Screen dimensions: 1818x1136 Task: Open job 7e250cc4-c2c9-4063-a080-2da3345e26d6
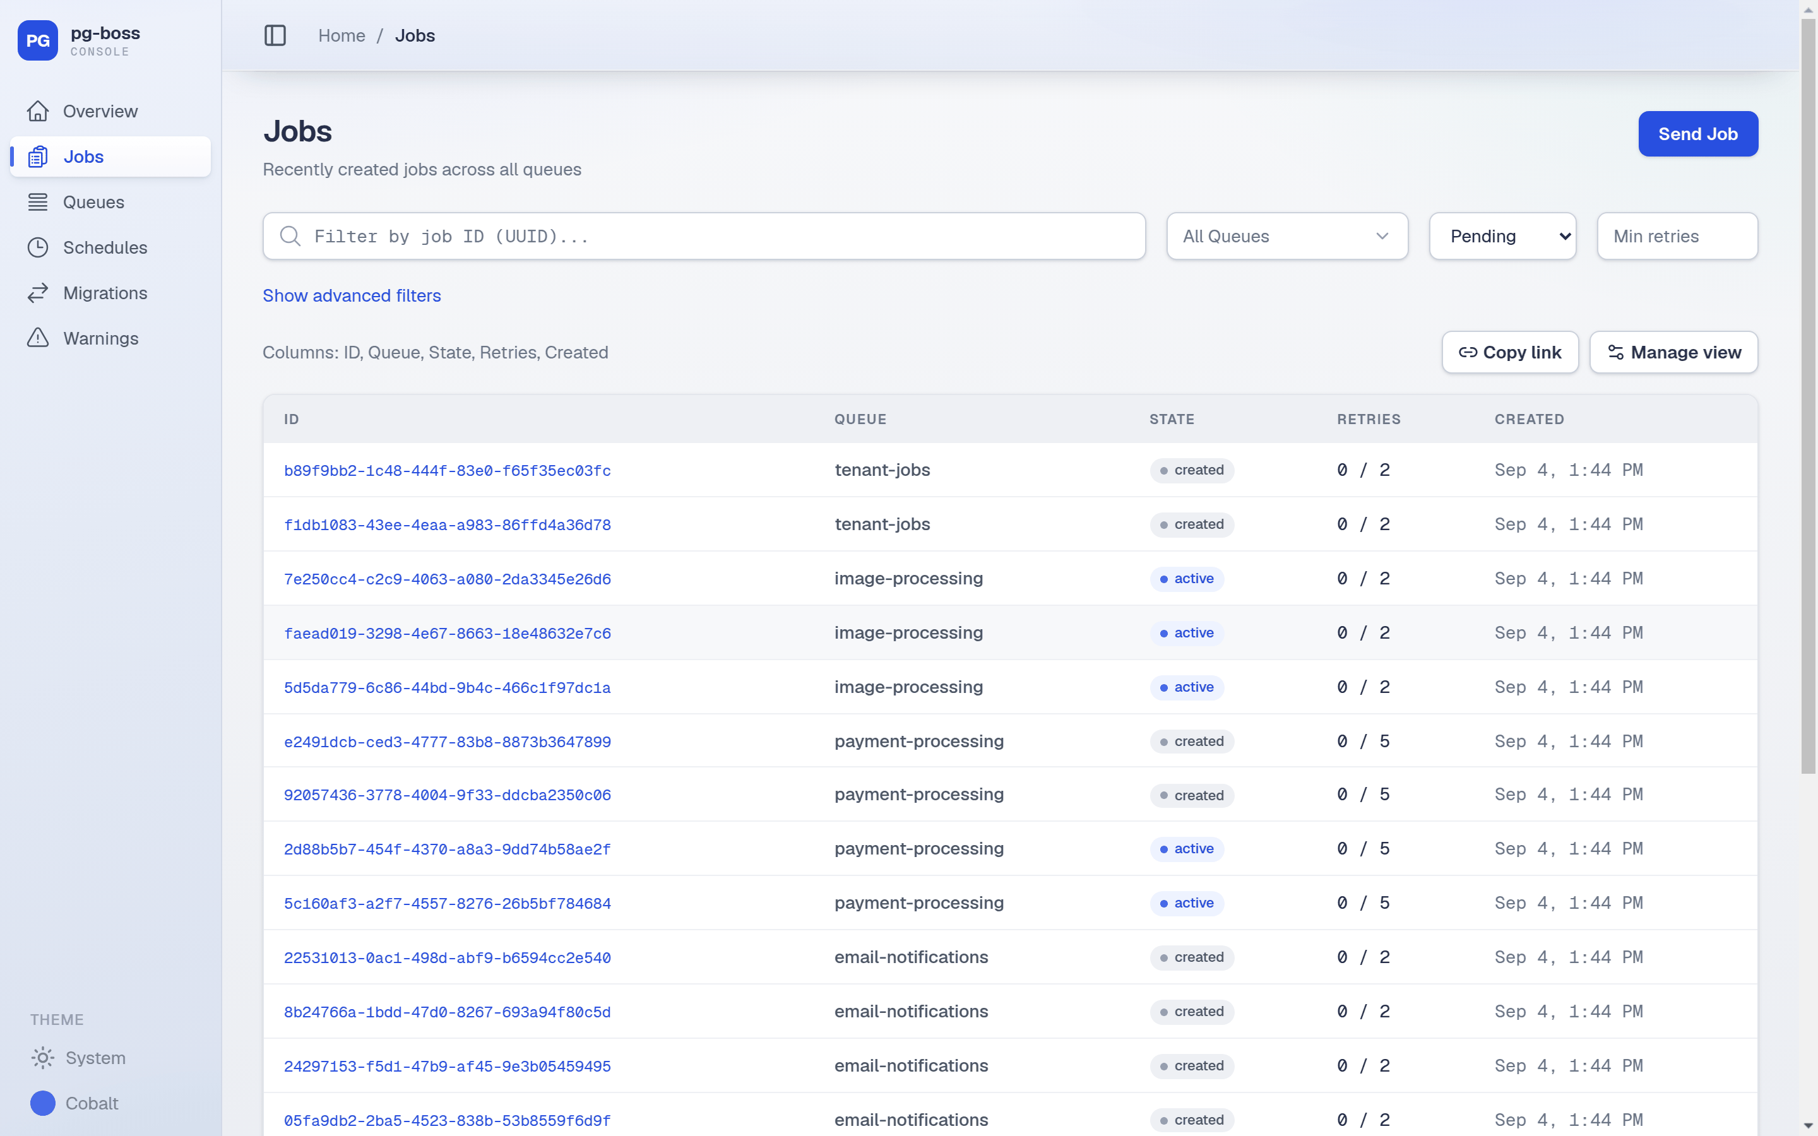coord(447,579)
